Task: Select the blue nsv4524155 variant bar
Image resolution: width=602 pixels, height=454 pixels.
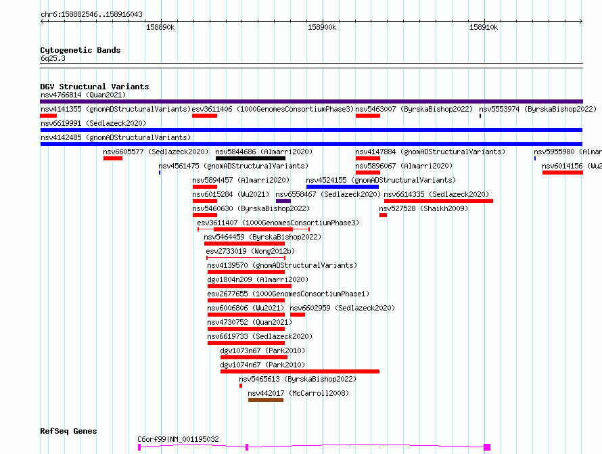Action: click(342, 187)
